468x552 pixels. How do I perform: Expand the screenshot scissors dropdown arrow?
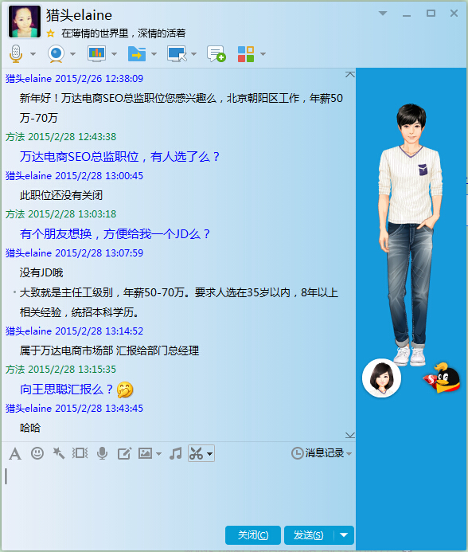click(209, 453)
